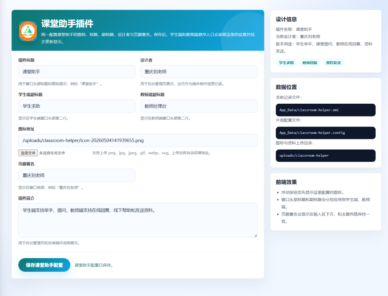Click the 资料发送 tag
Image resolution: width=388 pixels, height=296 pixels.
tap(333, 62)
